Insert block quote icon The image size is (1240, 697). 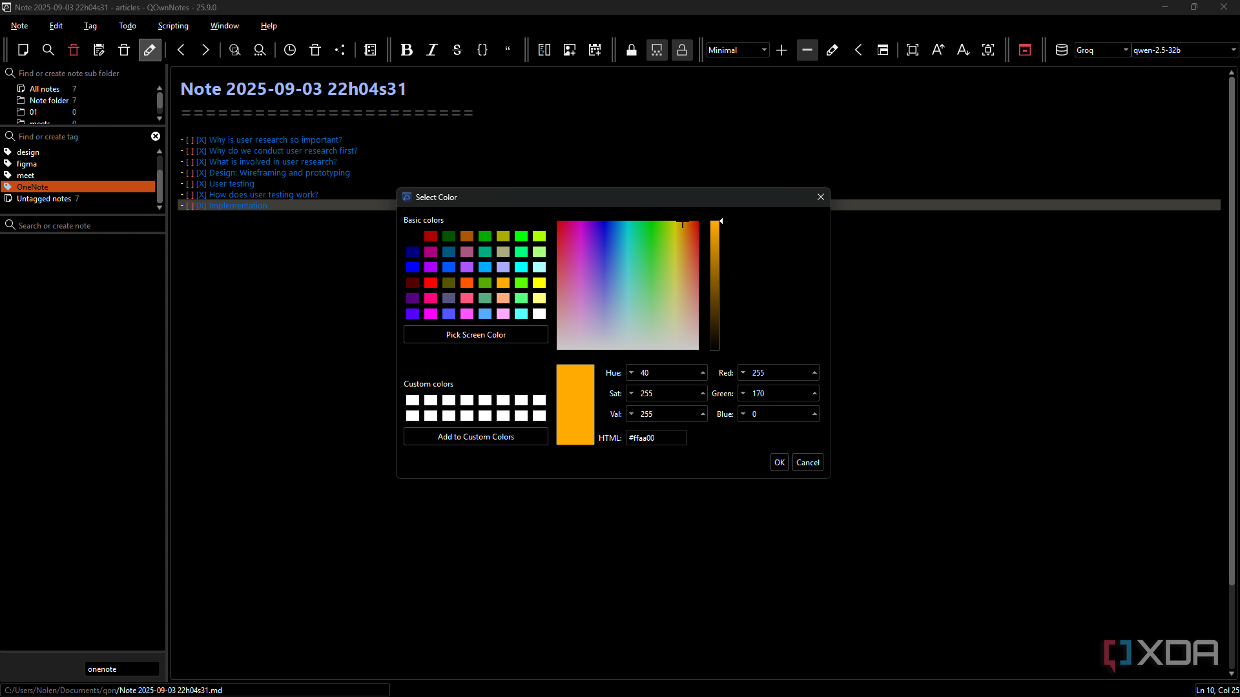point(508,50)
